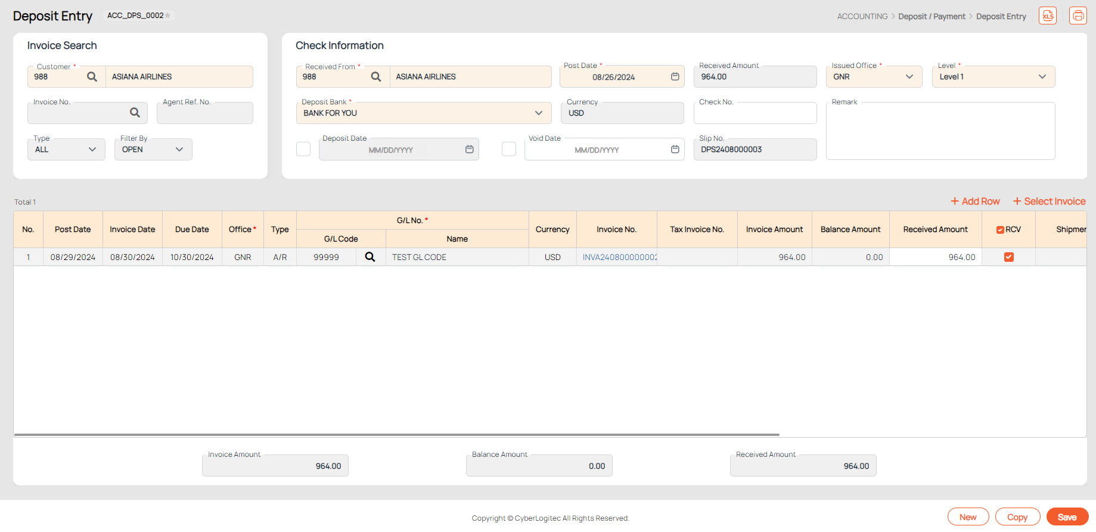This screenshot has width=1096, height=532.
Task: Star ACC_DPS_0002 as a favorite
Action: (168, 16)
